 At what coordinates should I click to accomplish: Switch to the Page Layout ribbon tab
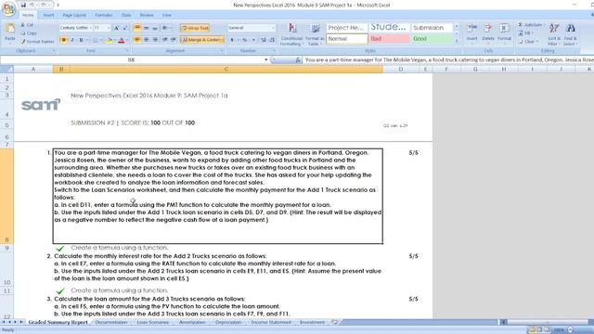pos(74,15)
